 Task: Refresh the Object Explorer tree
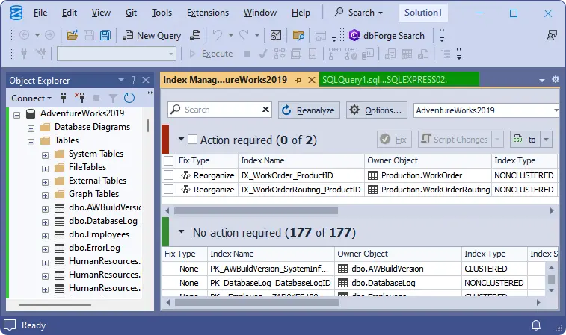click(129, 98)
